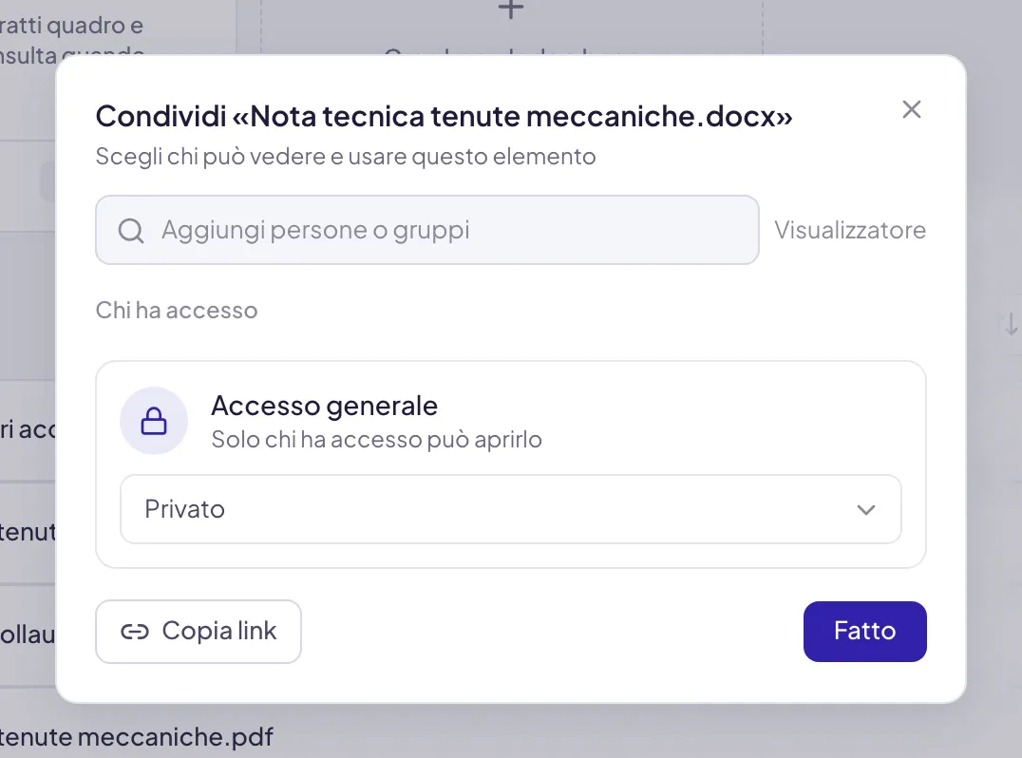
Task: Click 'Solo chi ha accesso può aprirlo' text
Action: coord(377,439)
